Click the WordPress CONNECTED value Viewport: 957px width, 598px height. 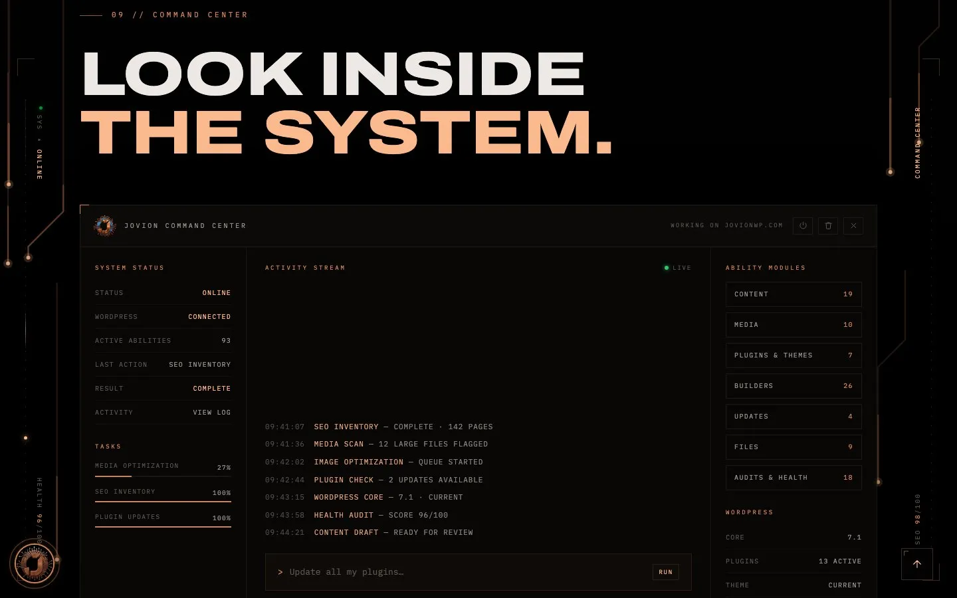(209, 317)
